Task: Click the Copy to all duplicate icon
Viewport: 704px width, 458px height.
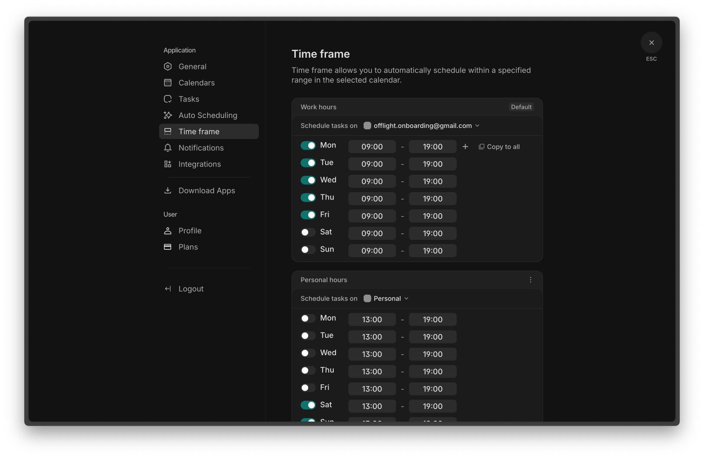Action: pyautogui.click(x=481, y=147)
